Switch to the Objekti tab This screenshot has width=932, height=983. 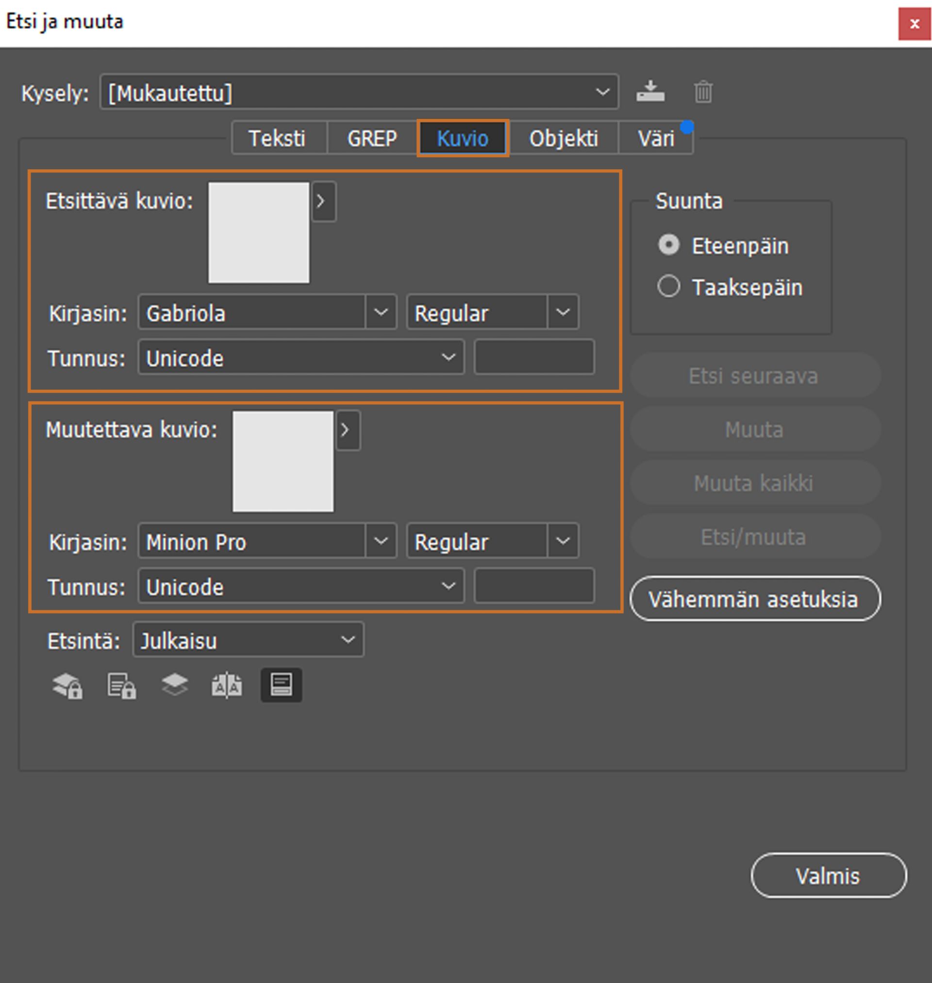click(x=564, y=138)
